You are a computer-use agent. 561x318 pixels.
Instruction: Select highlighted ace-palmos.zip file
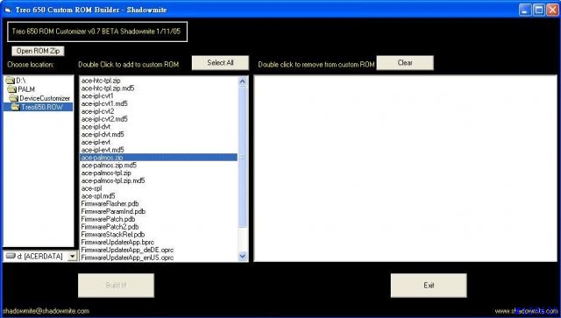158,158
